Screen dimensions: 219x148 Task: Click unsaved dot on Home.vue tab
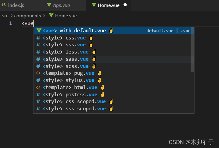(125, 5)
